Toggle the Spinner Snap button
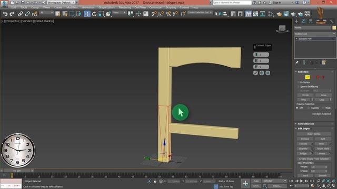The image size is (337, 189). tap(175, 14)
